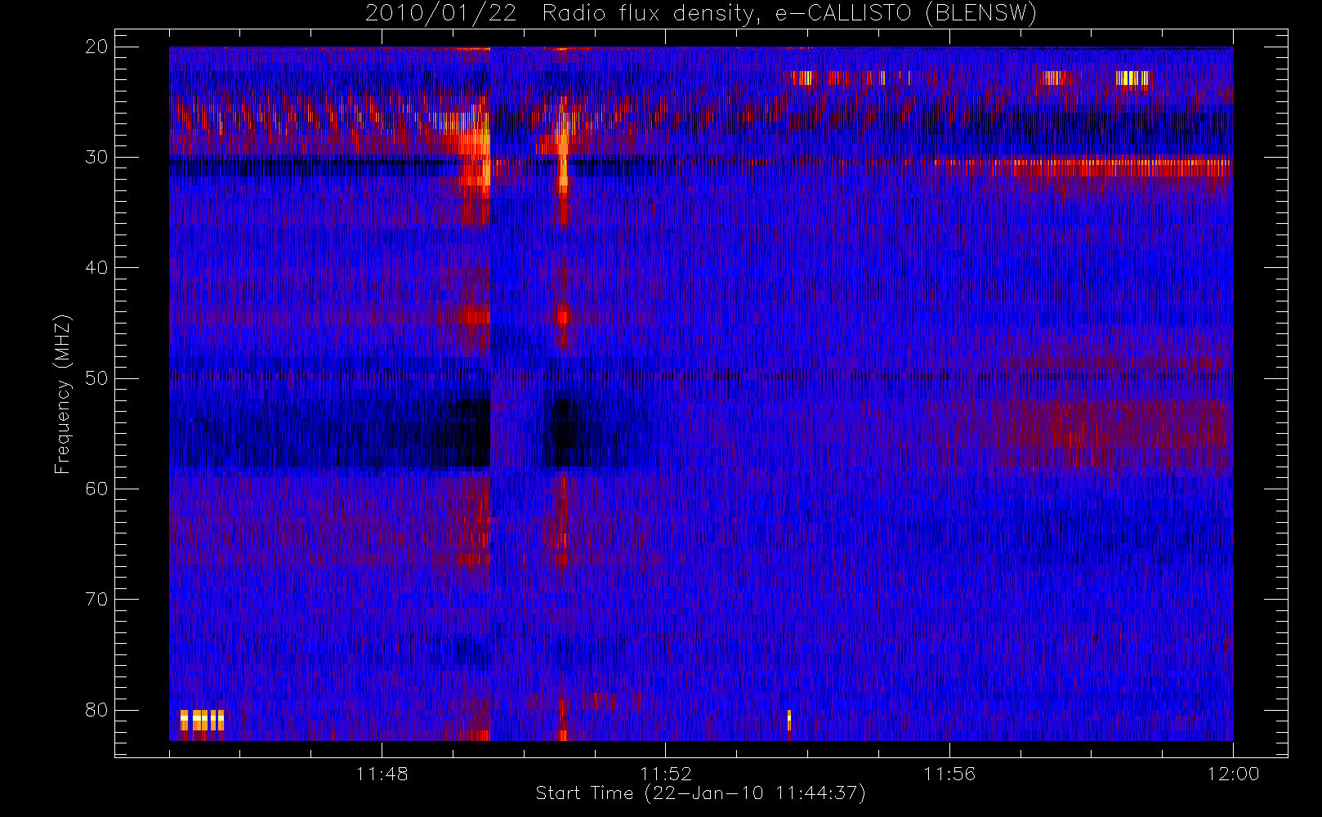Image resolution: width=1322 pixels, height=817 pixels.
Task: Click the 60 frequency tick label
Action: [96, 489]
